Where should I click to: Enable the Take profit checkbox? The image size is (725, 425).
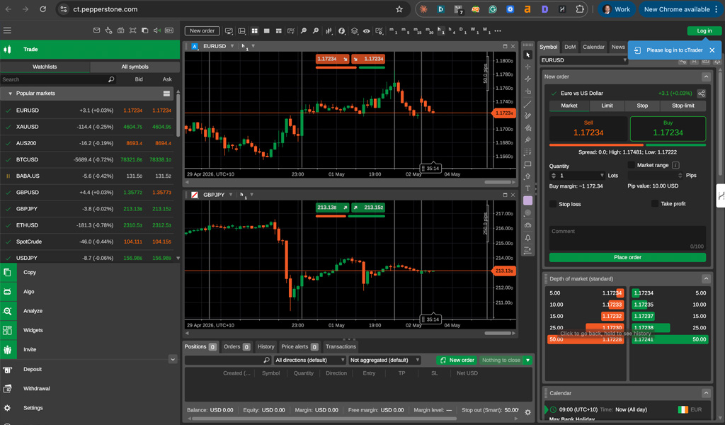click(655, 203)
